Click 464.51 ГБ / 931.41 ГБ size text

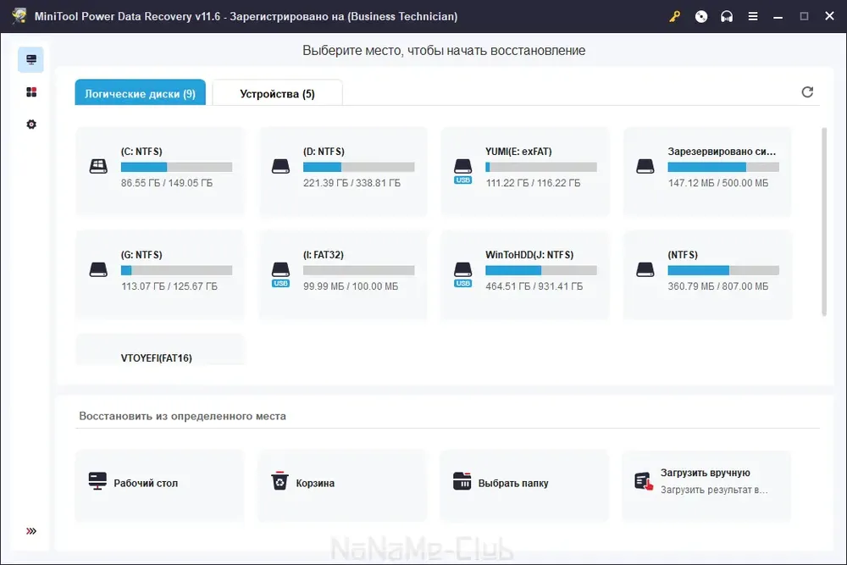tap(534, 286)
